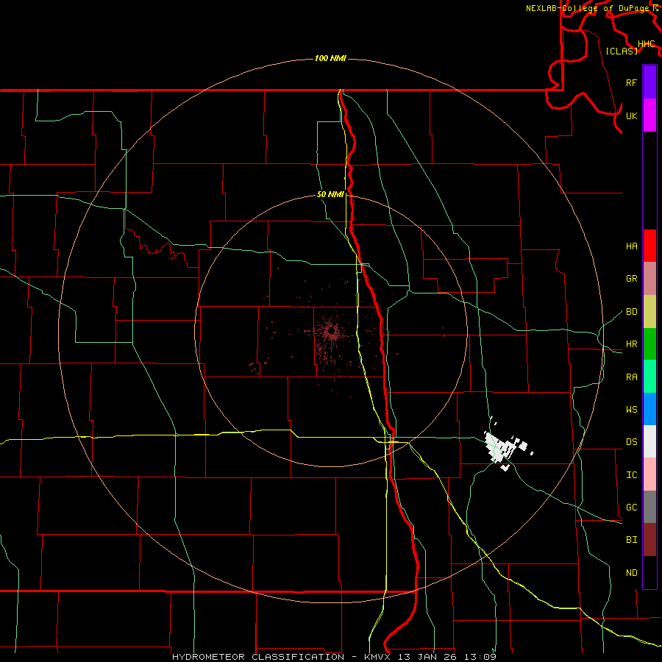Click the ND legend label

[631, 573]
